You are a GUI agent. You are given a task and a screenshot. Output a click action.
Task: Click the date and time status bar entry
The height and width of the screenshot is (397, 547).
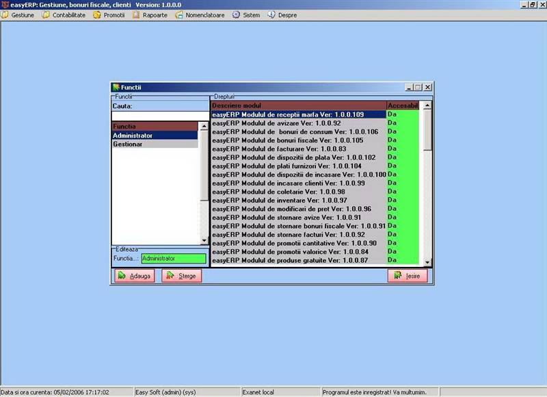[66, 392]
